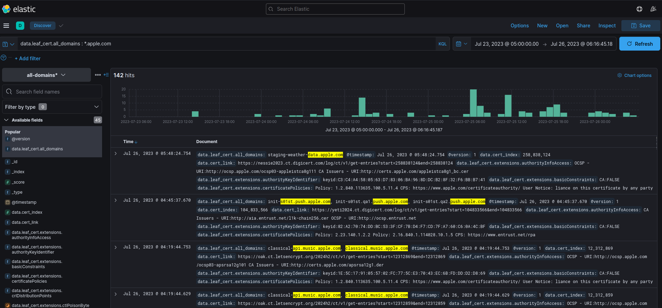Click the data.cert_index number icon
This screenshot has height=308, width=662.
[x=8, y=212]
